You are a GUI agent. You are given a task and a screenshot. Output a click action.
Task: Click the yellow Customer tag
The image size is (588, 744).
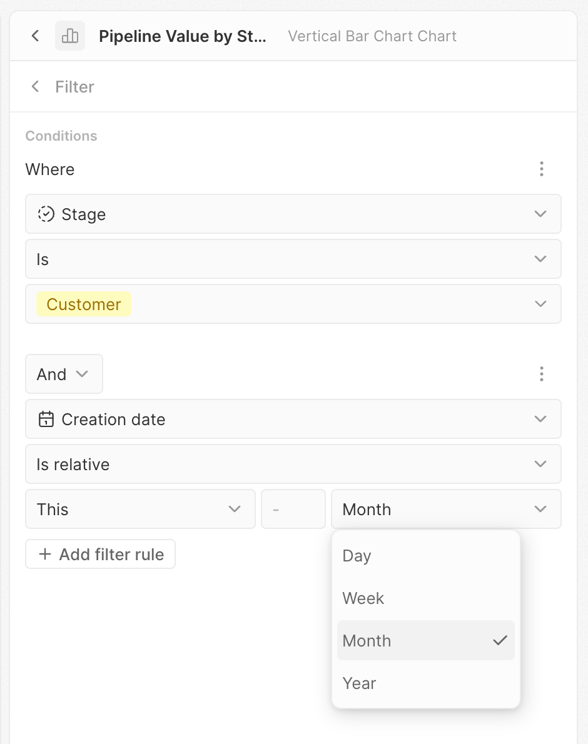(84, 304)
